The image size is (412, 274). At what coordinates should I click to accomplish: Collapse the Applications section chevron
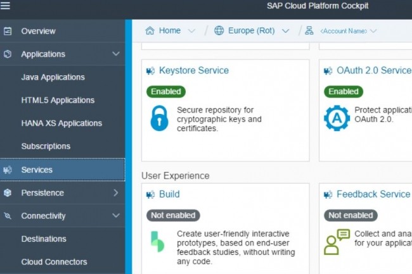click(x=116, y=54)
